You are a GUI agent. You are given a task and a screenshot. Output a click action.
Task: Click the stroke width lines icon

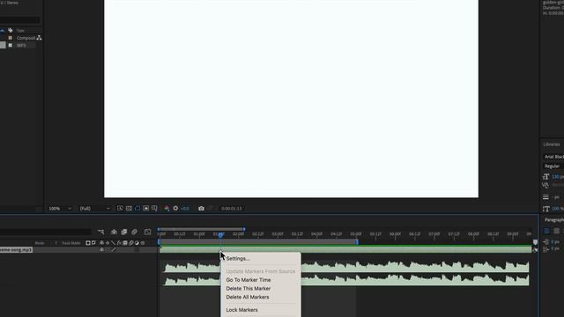[545, 197]
